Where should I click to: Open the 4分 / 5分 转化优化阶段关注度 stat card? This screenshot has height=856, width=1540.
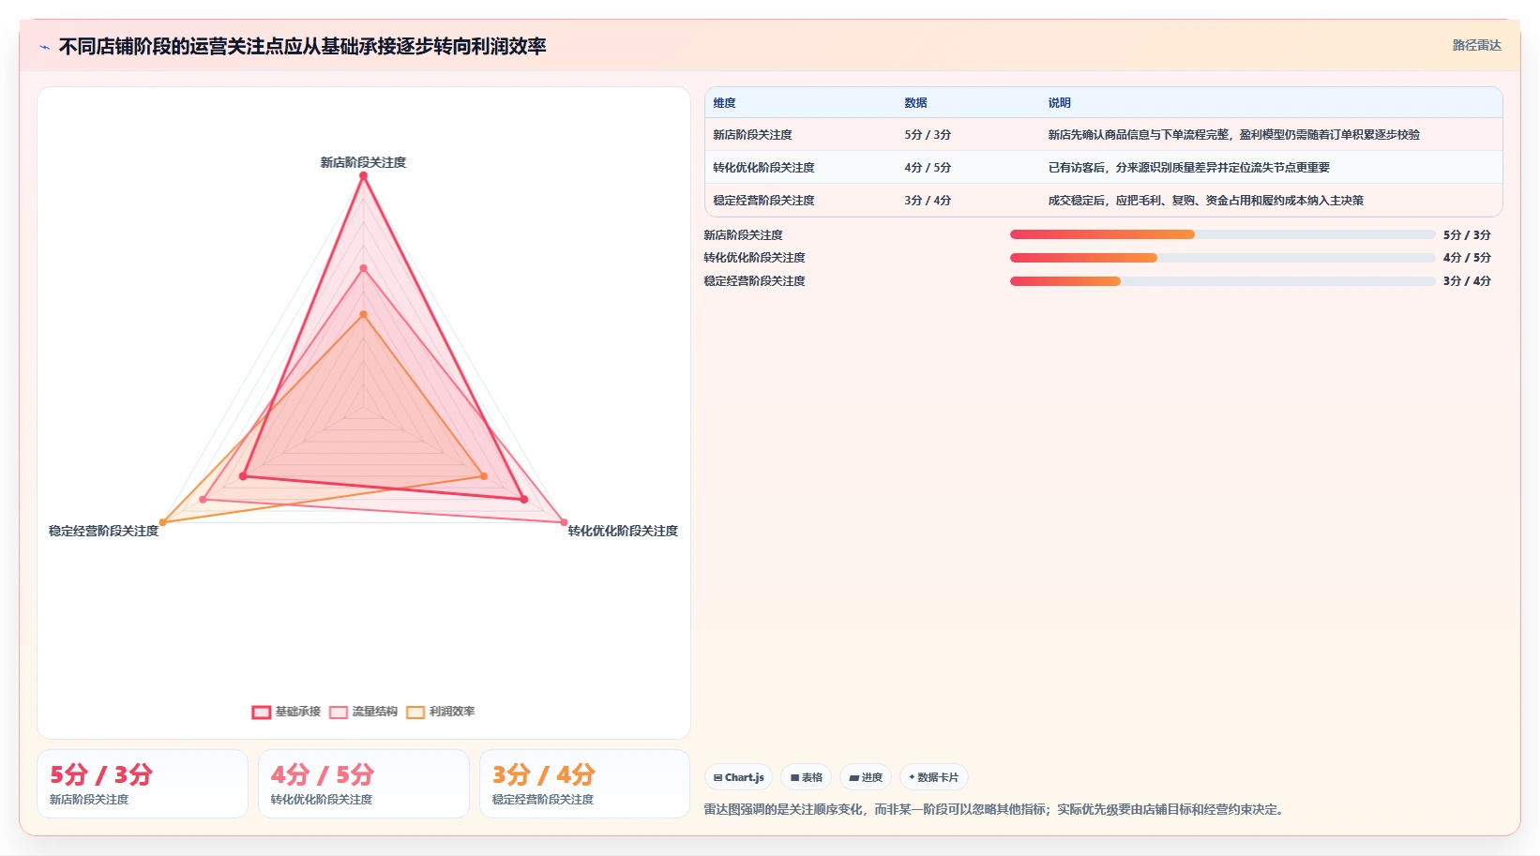click(x=364, y=784)
